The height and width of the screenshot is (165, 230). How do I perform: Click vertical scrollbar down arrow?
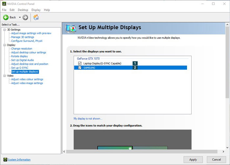tap(227, 148)
